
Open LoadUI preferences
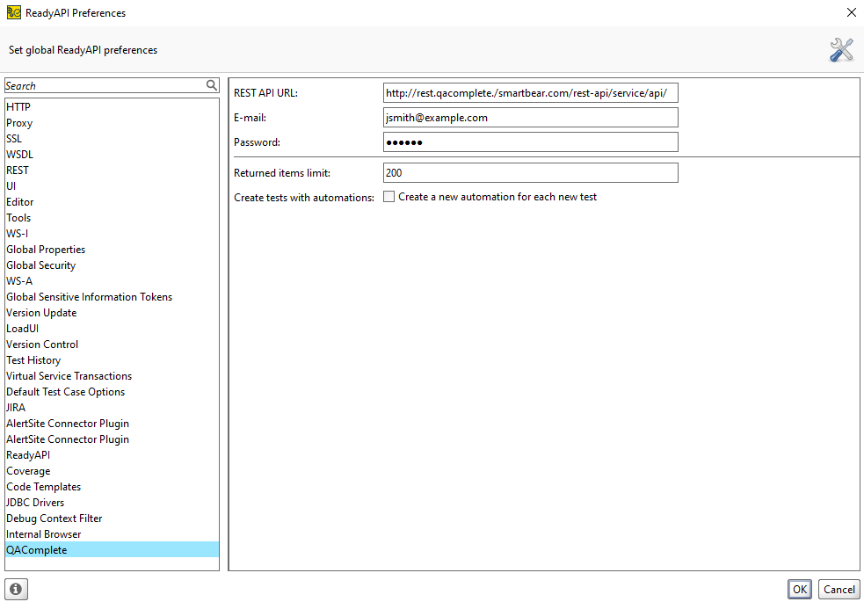pos(112,329)
